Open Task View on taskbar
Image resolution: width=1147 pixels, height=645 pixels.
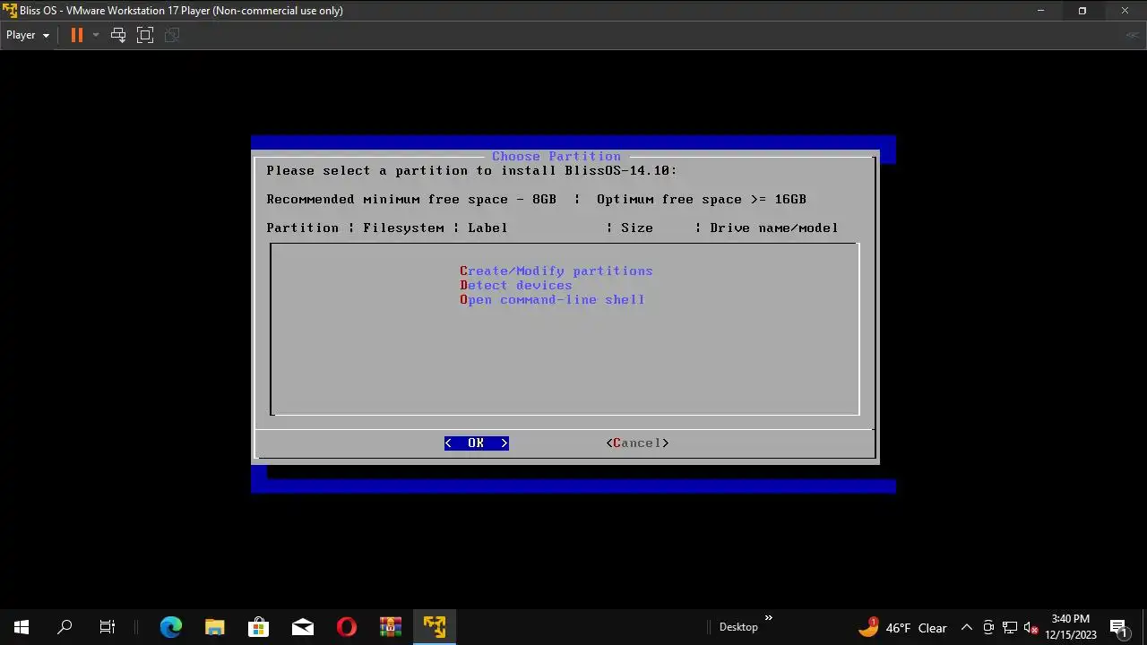tap(108, 627)
